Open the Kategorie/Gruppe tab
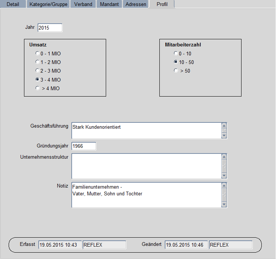This screenshot has width=276, height=259. click(x=48, y=4)
